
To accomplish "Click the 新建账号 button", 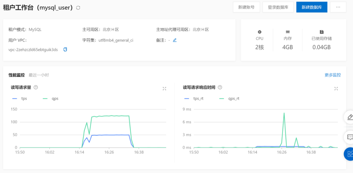I will pos(246,7).
